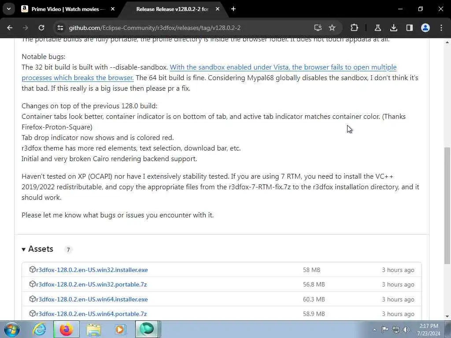Switch to the Prime Video tab
This screenshot has height=338, width=451.
click(67, 9)
